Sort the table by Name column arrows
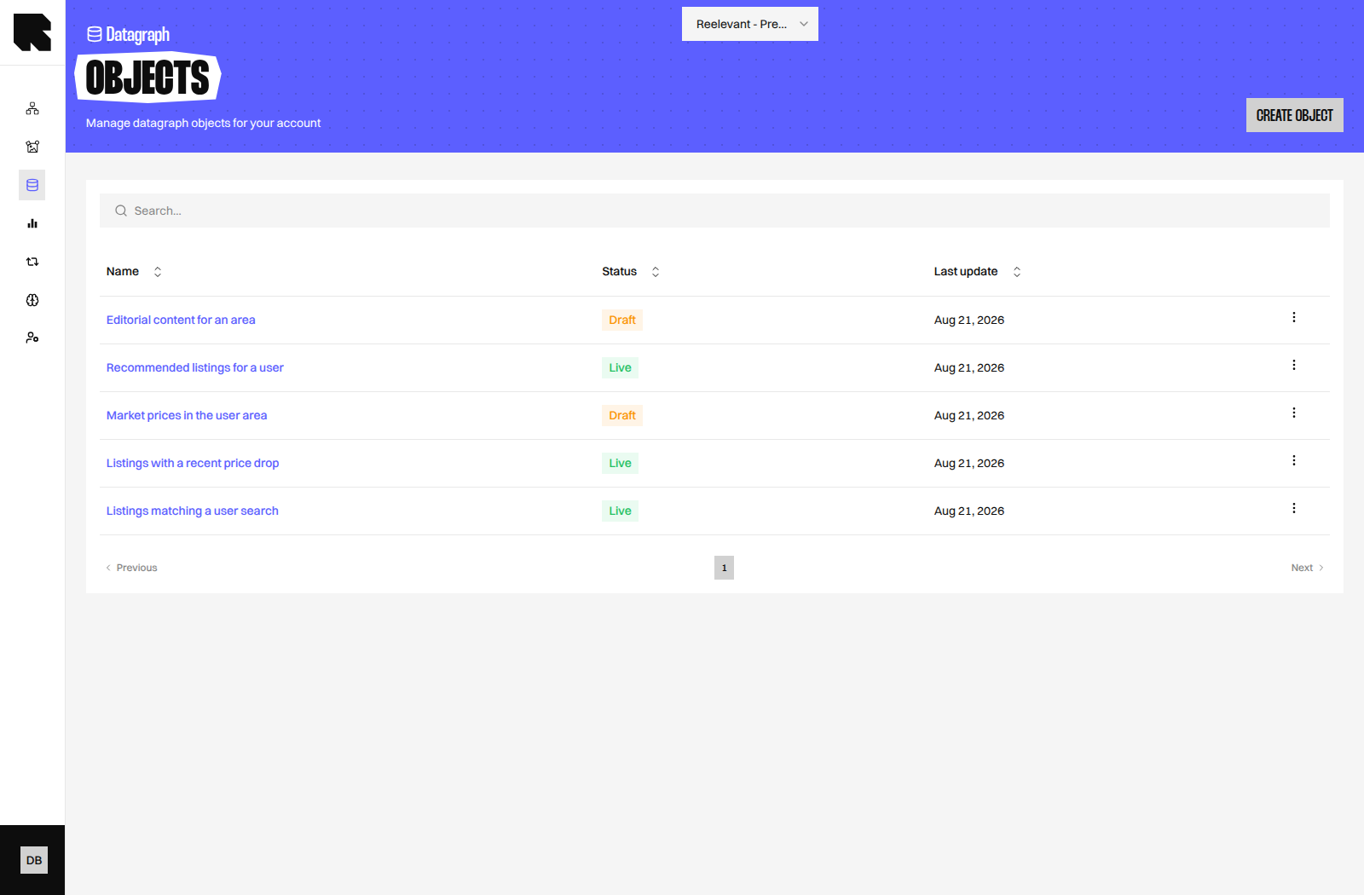Viewport: 1364px width, 895px height. click(x=158, y=272)
